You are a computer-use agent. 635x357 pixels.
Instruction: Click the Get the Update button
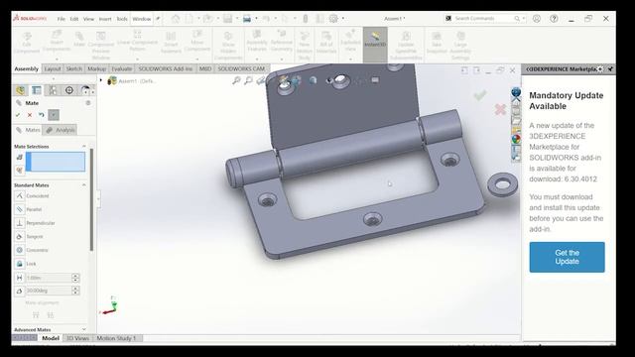tap(567, 257)
